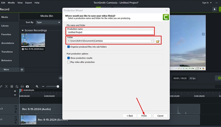Click the add track plus button
The image size is (221, 127).
click(x=15, y=91)
